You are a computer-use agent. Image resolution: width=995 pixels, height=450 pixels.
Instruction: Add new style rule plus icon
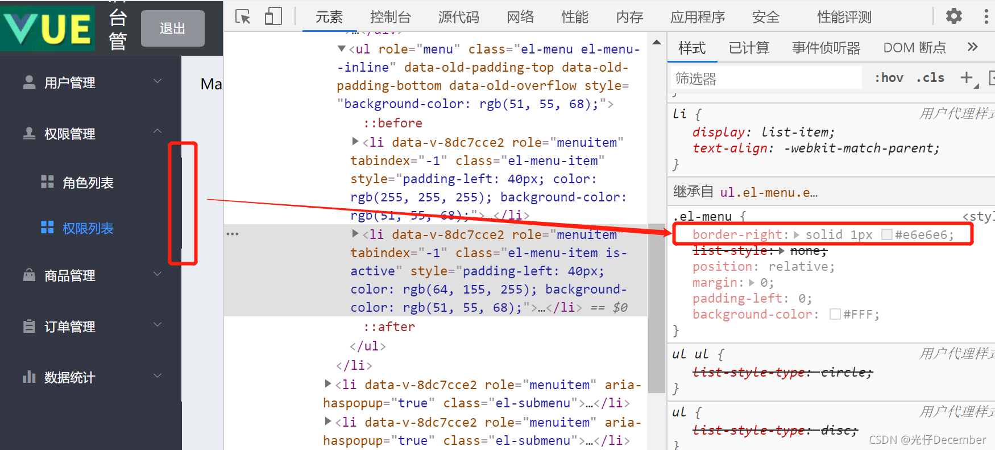tap(967, 77)
